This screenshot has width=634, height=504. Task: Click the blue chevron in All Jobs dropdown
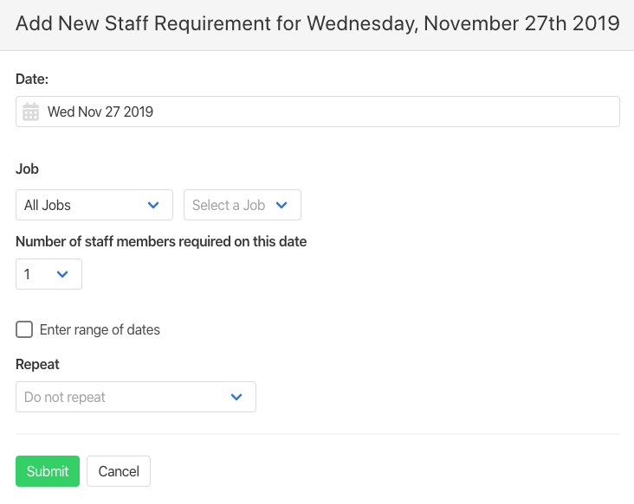153,205
